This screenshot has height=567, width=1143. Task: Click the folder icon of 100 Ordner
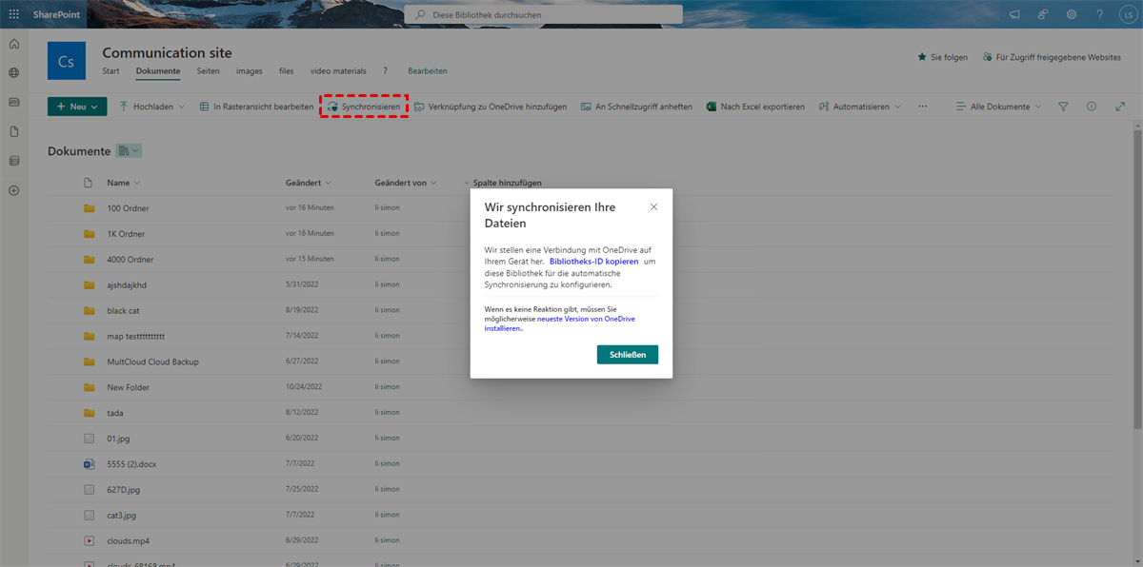coord(89,208)
